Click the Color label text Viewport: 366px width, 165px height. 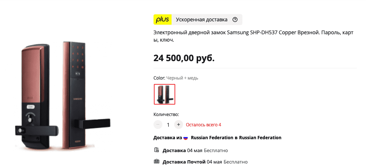click(159, 78)
